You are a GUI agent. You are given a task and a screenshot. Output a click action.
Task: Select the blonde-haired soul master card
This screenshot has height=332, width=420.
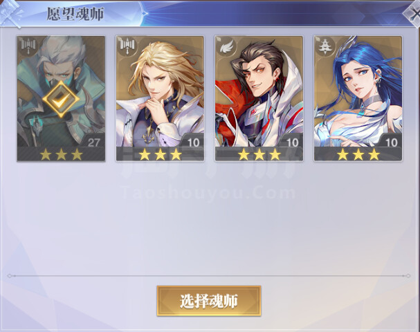160,98
